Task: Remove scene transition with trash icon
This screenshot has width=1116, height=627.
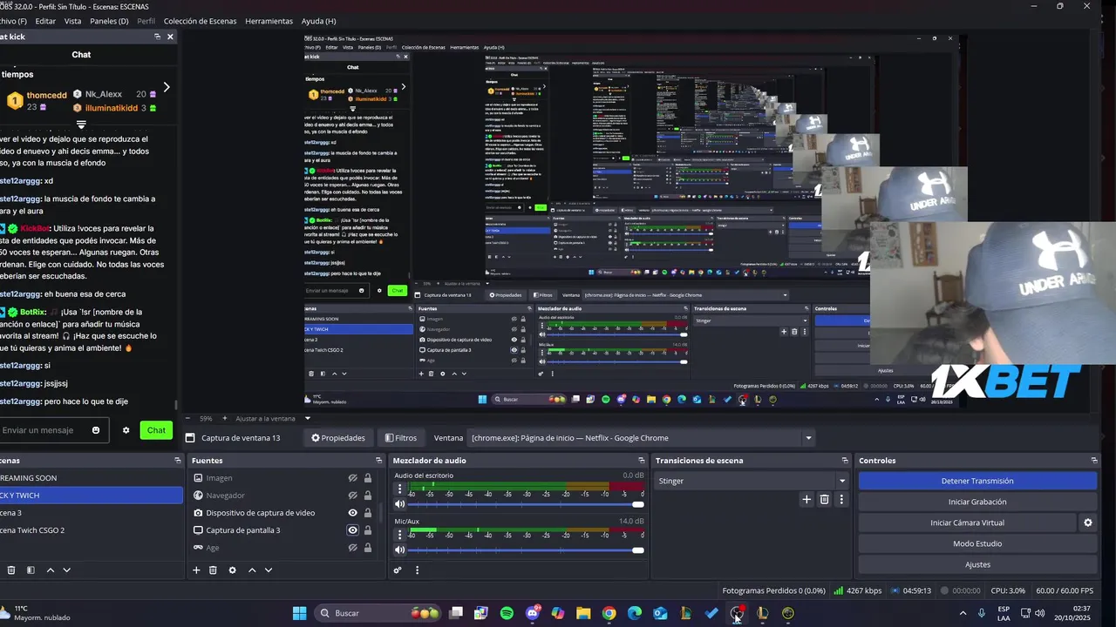Action: 824,499
